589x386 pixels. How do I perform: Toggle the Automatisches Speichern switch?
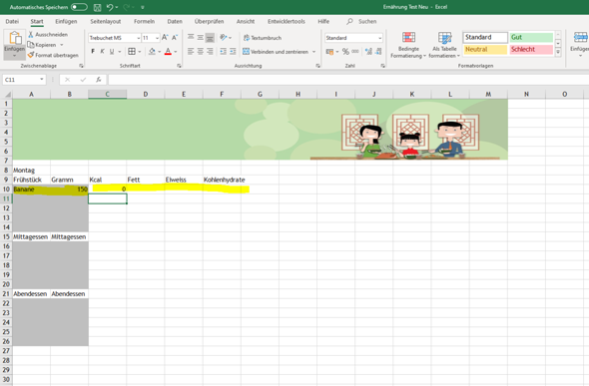point(79,7)
